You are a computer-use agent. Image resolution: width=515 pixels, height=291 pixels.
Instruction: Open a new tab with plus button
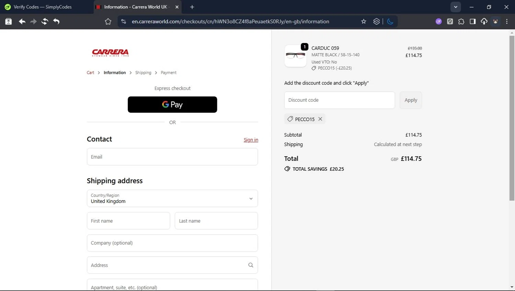point(192,7)
